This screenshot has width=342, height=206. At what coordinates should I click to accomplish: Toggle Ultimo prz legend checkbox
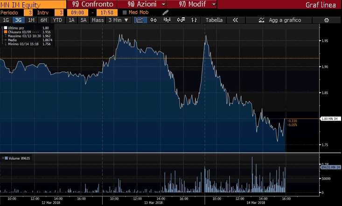pos(6,28)
